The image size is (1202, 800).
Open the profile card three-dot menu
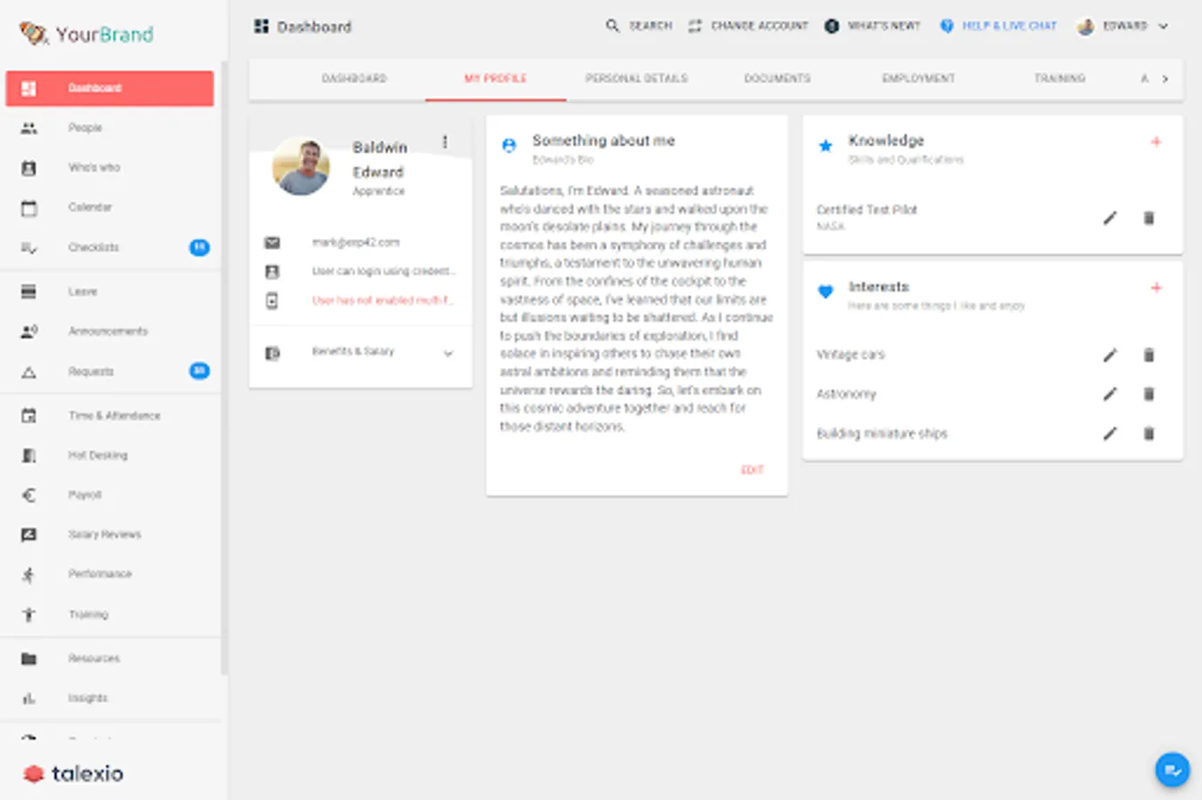coord(445,141)
